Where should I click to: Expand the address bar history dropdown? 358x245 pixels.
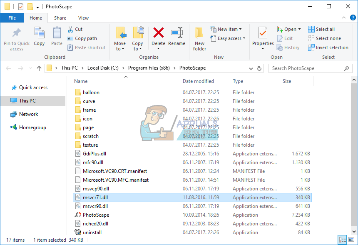(251, 69)
